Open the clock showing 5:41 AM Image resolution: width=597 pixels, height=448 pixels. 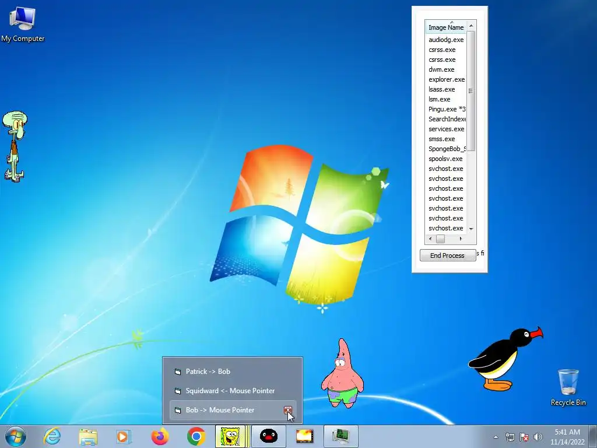(x=567, y=437)
